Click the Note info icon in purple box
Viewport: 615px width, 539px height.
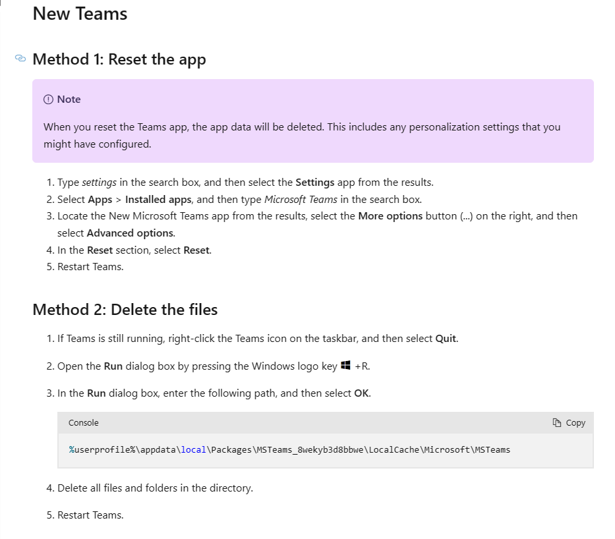point(48,99)
